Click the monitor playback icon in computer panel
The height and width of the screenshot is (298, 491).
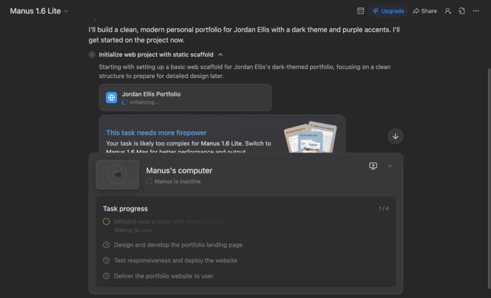[373, 166]
